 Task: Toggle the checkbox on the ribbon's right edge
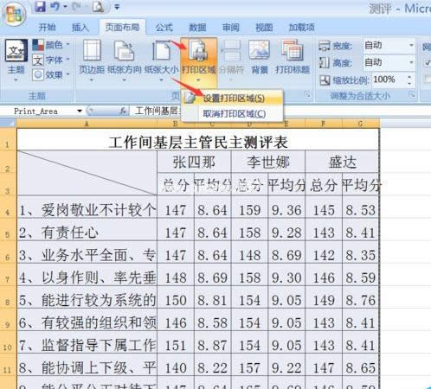(428, 62)
